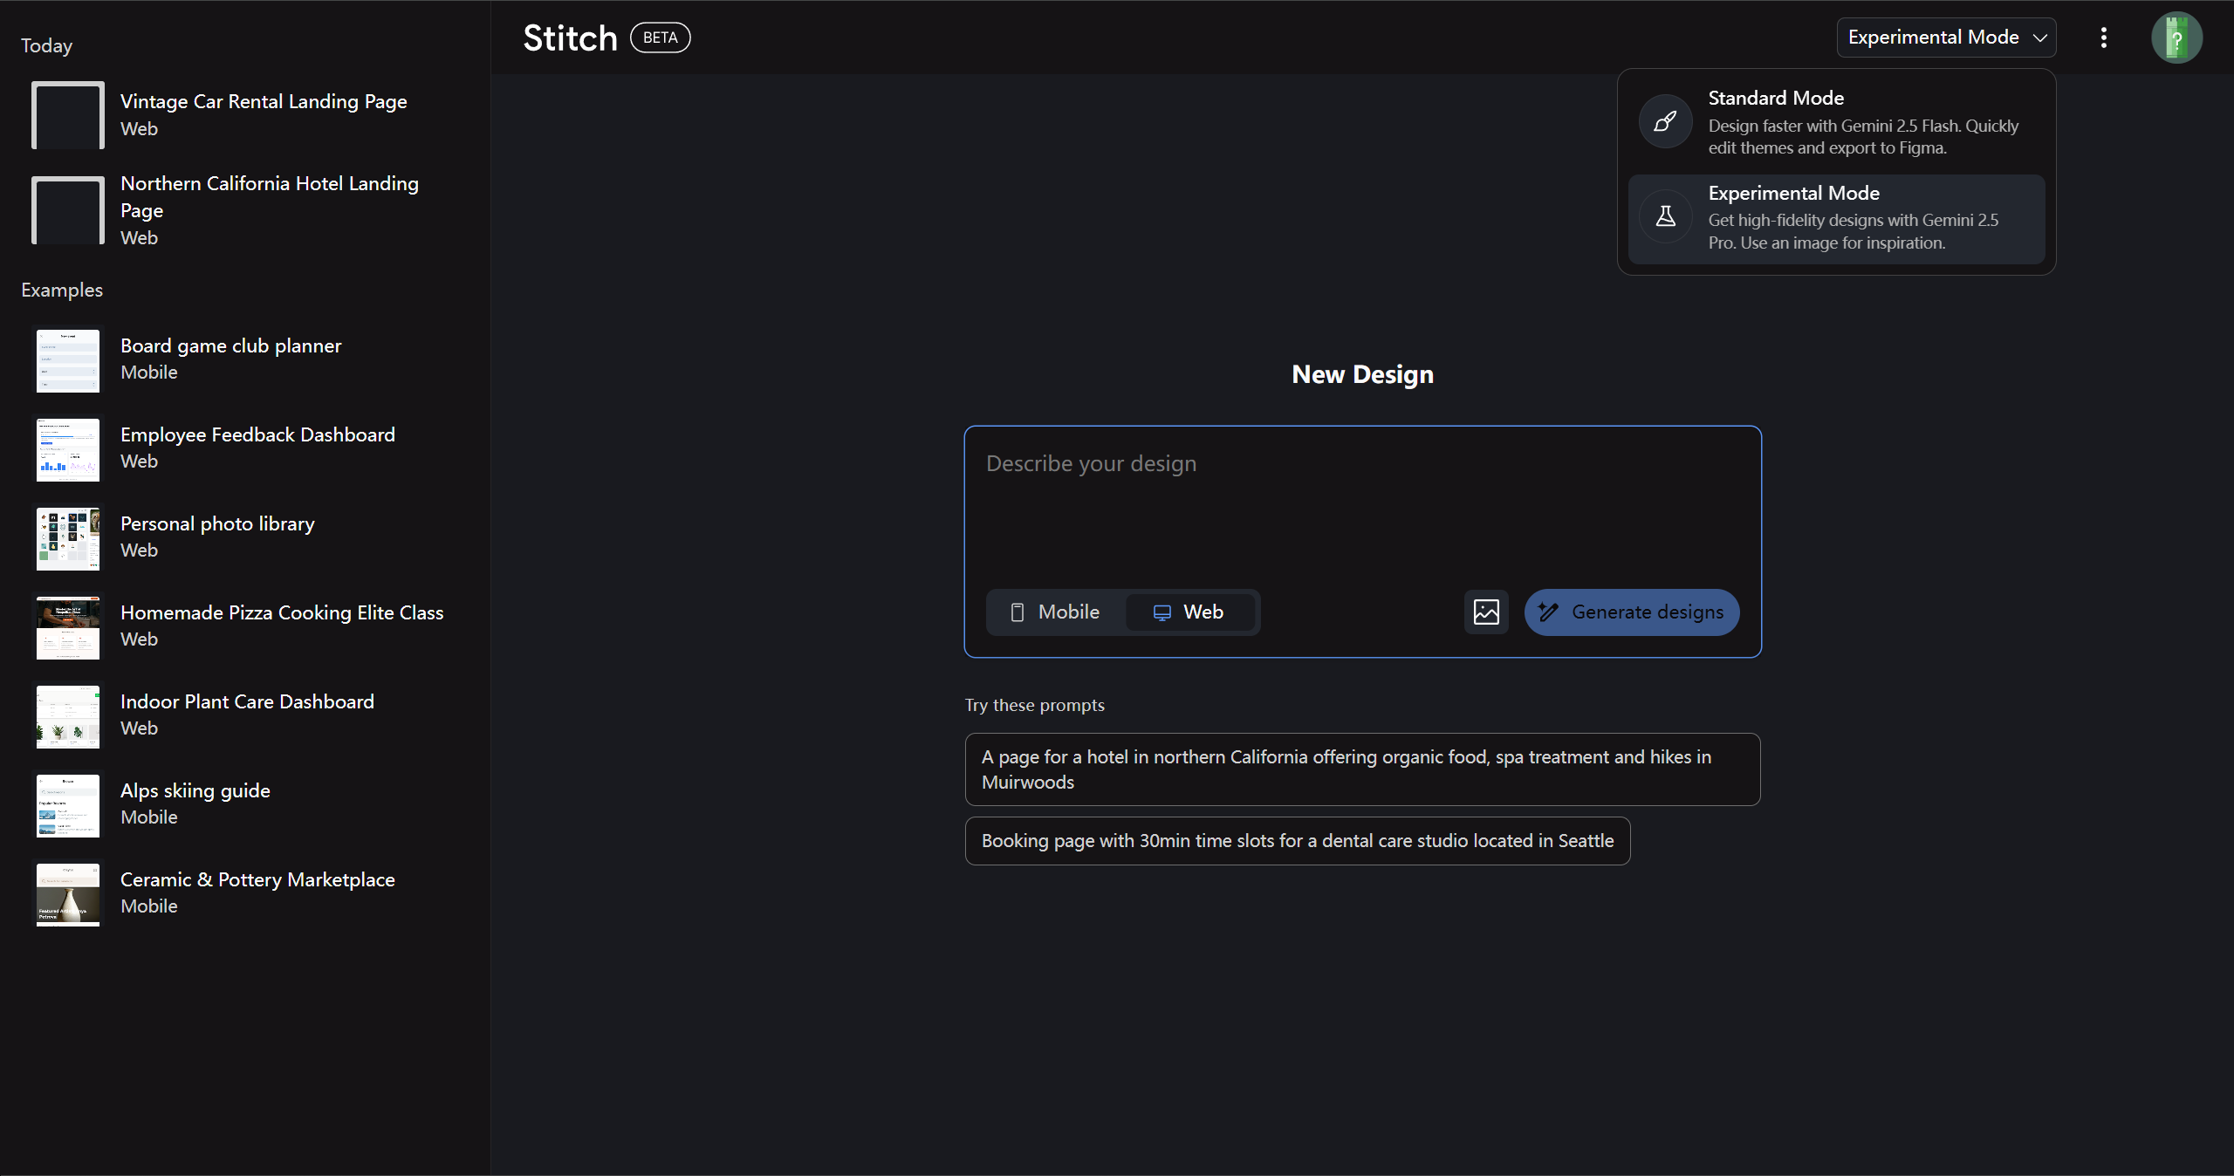Click the BETA badge next to Stitch
Viewport: 2234px width, 1176px height.
pyautogui.click(x=660, y=38)
